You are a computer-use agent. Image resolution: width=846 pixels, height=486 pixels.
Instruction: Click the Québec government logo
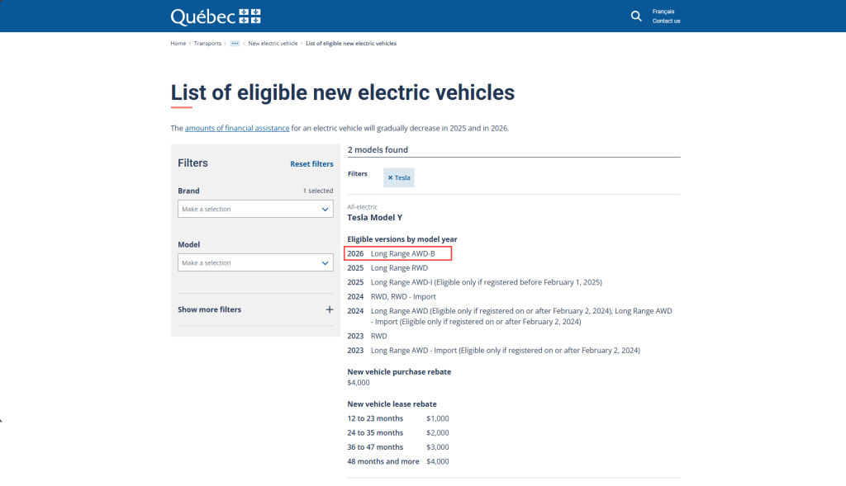coord(215,17)
